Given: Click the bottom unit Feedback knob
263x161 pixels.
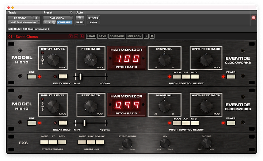Looking at the screenshot, I should click(91, 106).
